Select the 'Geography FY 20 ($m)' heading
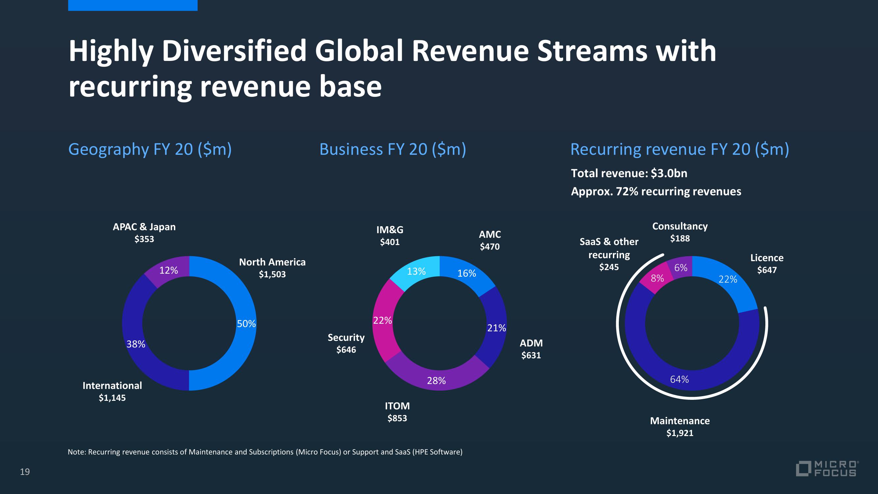878x494 pixels. tap(150, 149)
